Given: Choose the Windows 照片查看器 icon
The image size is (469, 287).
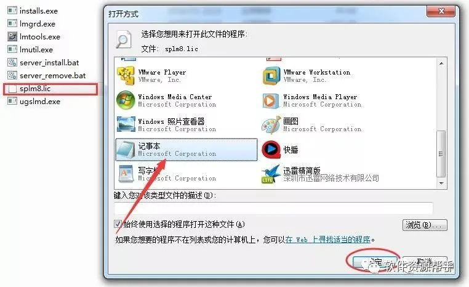Looking at the screenshot, I should [x=126, y=124].
